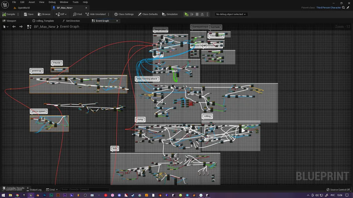Select the rolling comment label
The width and height of the screenshot is (353, 198).
[x=207, y=116]
